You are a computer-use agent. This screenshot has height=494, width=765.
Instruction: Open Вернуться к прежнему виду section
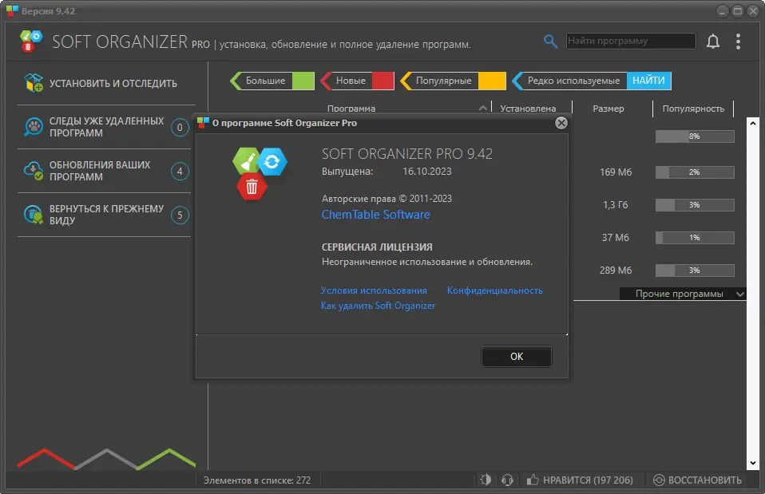(104, 215)
